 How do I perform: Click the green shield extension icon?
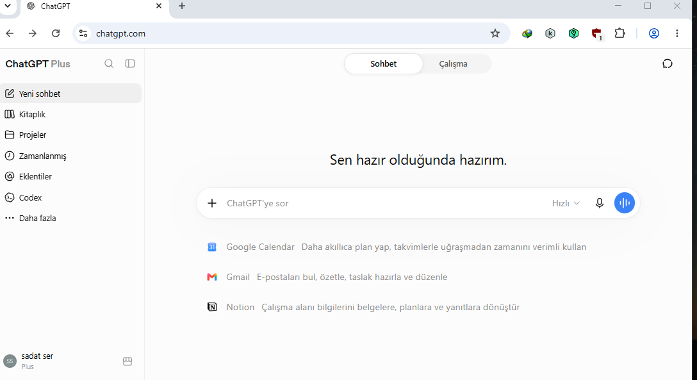(573, 33)
